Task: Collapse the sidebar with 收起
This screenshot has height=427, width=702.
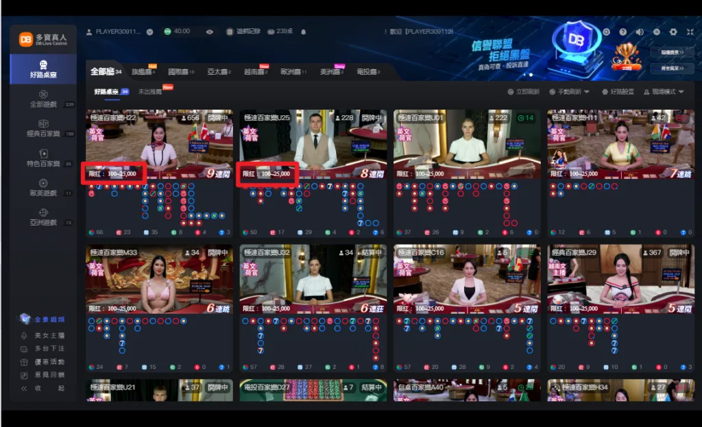Action: pyautogui.click(x=43, y=388)
